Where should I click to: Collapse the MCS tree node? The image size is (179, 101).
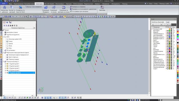point(3,37)
